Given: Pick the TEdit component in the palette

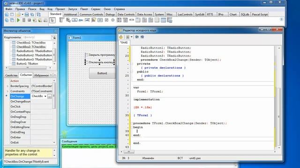Looking at the screenshot, I should 87,20.
